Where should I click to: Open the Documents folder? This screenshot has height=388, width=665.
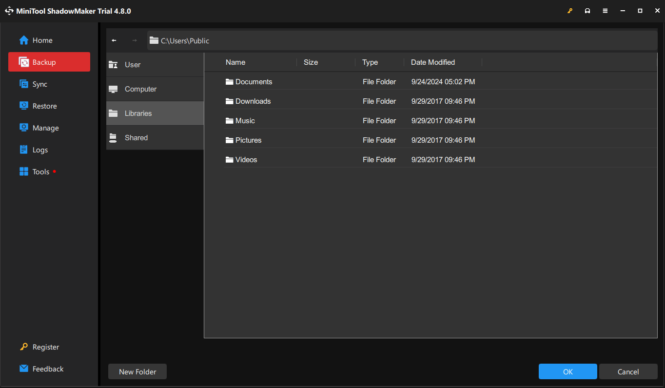(254, 81)
